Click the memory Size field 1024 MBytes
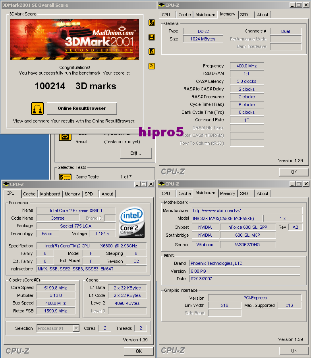This screenshot has height=358, width=311. pyautogui.click(x=203, y=39)
